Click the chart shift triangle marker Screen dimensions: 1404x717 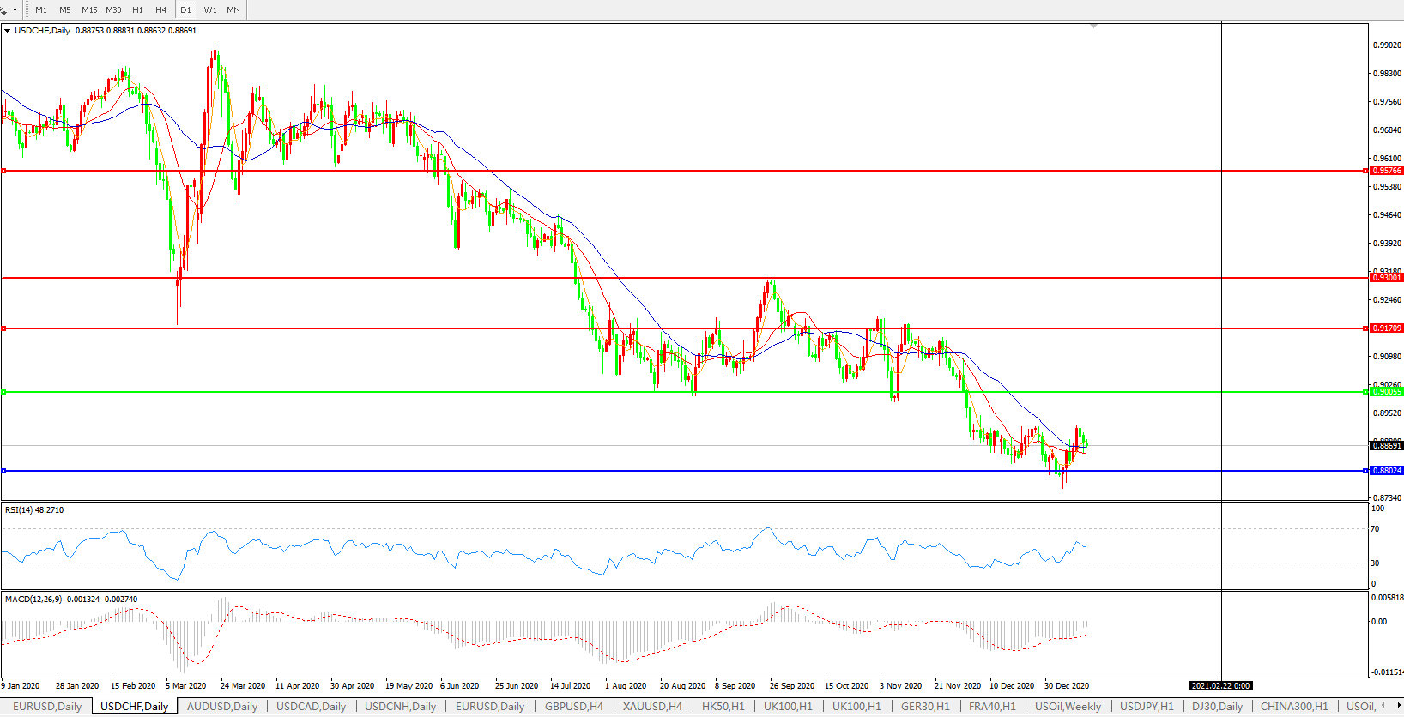1093,27
